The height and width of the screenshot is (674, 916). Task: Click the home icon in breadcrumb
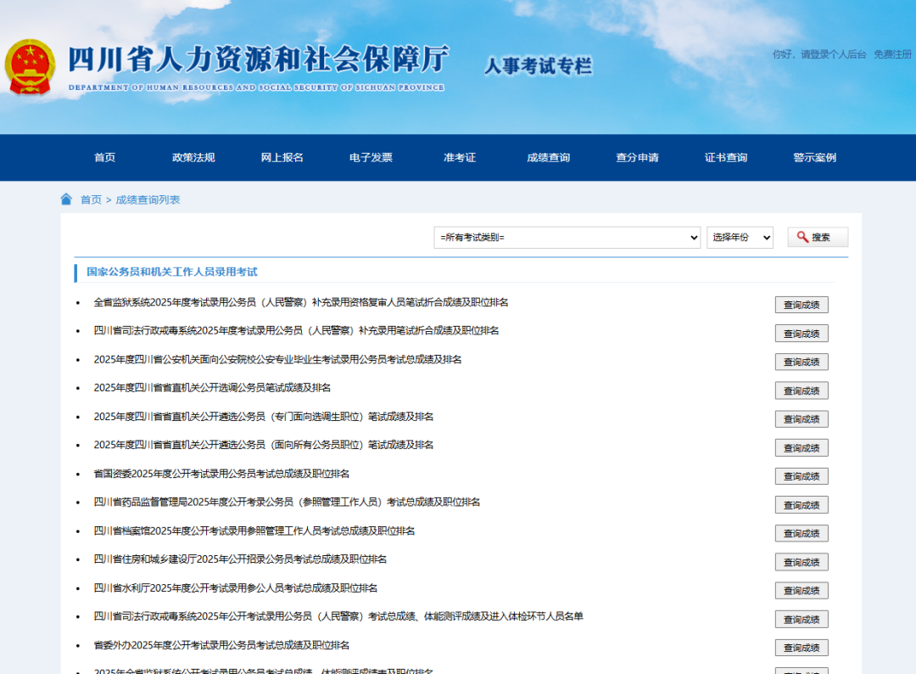click(66, 199)
